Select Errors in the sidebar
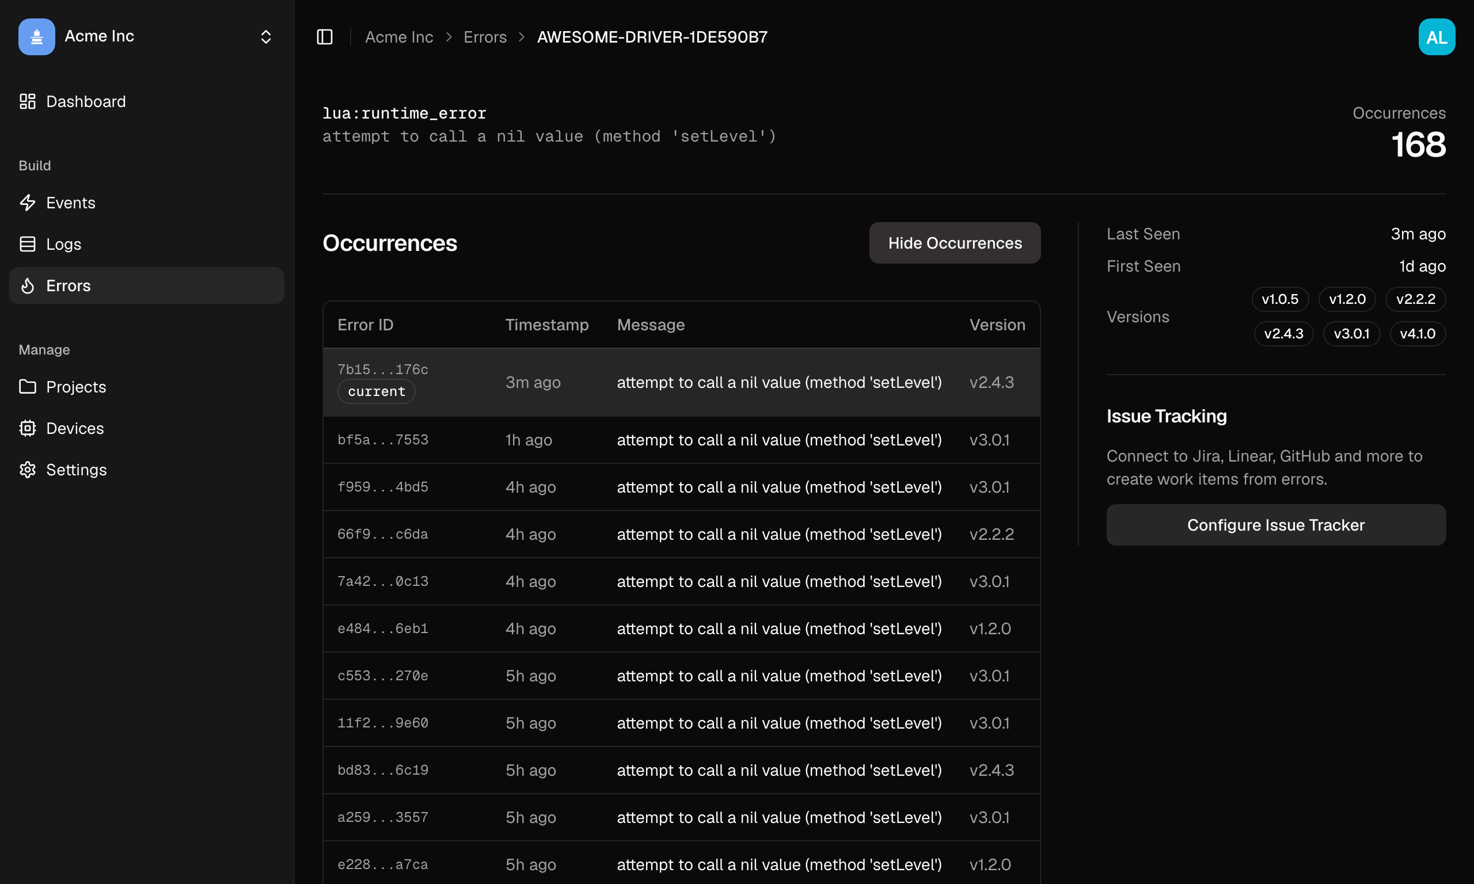Image resolution: width=1474 pixels, height=884 pixels. pos(147,286)
